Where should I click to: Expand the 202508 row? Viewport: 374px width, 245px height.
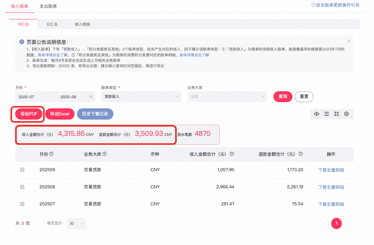point(22,187)
